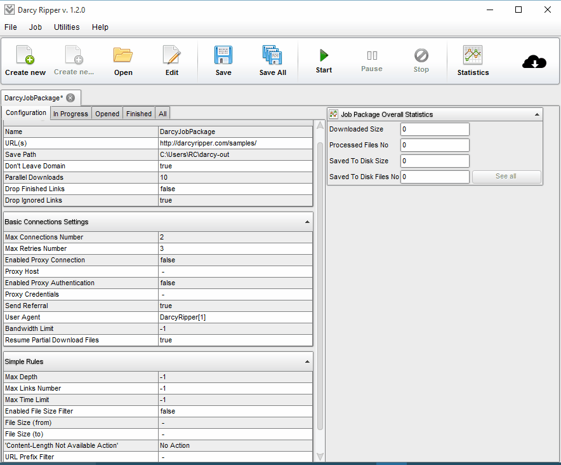Click the URL Prefix Filter row label
This screenshot has width=561, height=465.
29,457
